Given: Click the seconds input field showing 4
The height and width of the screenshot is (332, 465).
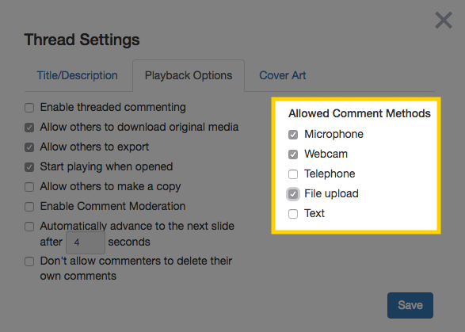Looking at the screenshot, I should [86, 242].
